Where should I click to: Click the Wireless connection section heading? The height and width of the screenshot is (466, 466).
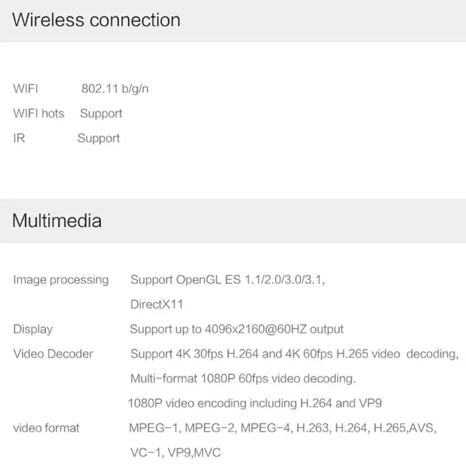(96, 20)
